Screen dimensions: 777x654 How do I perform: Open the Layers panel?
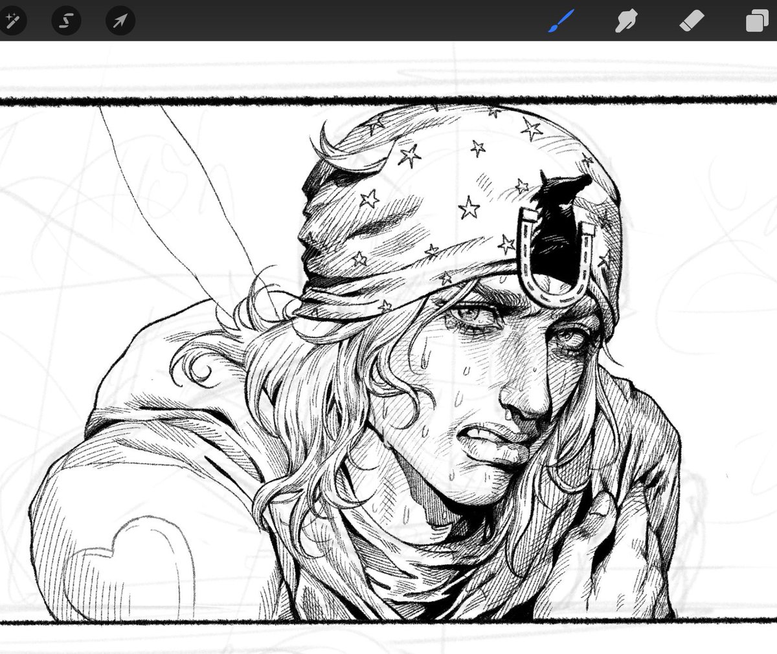756,22
